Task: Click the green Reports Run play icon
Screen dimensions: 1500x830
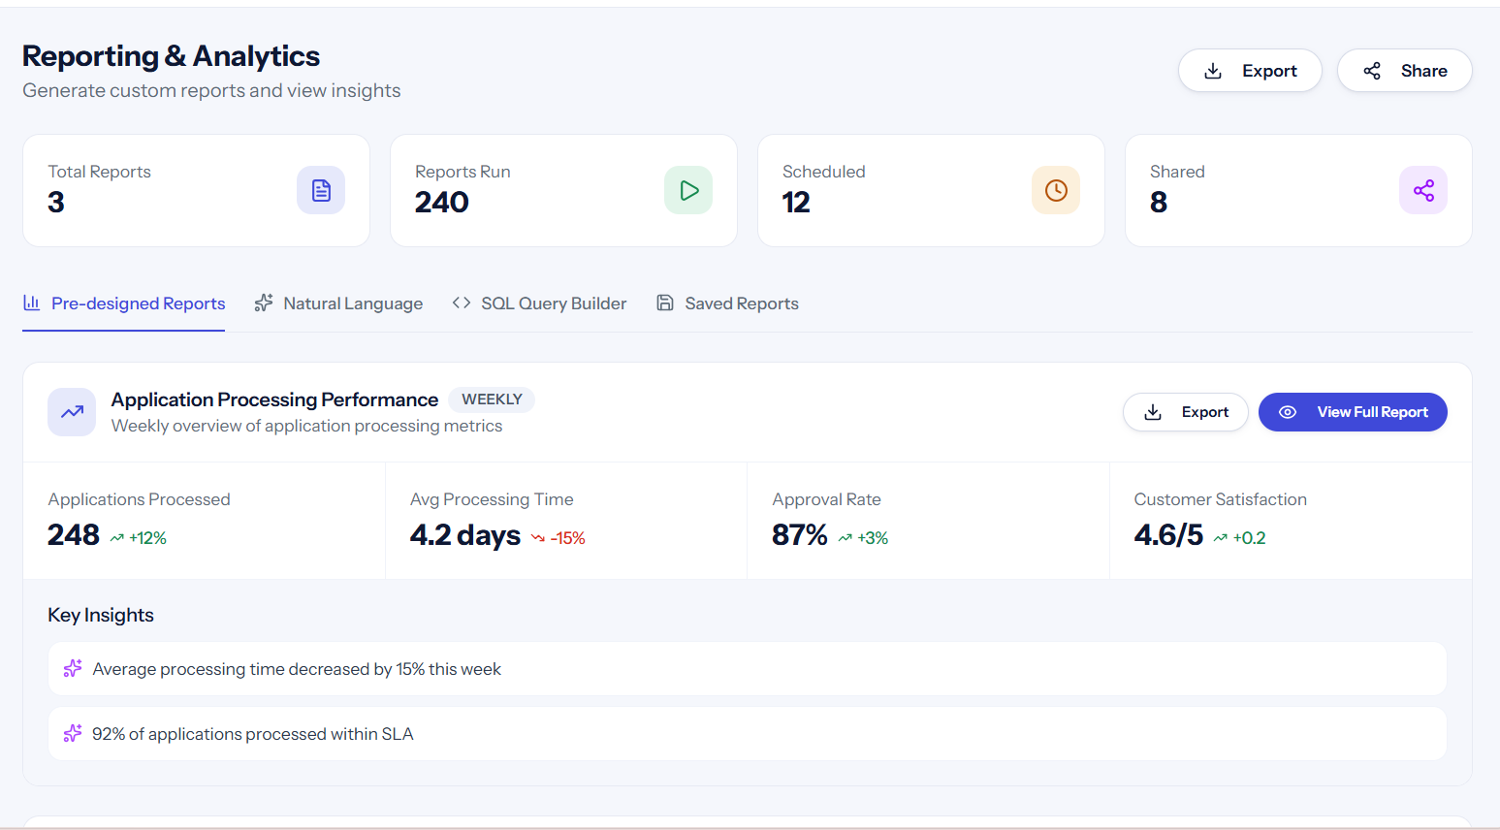Action: [x=688, y=190]
